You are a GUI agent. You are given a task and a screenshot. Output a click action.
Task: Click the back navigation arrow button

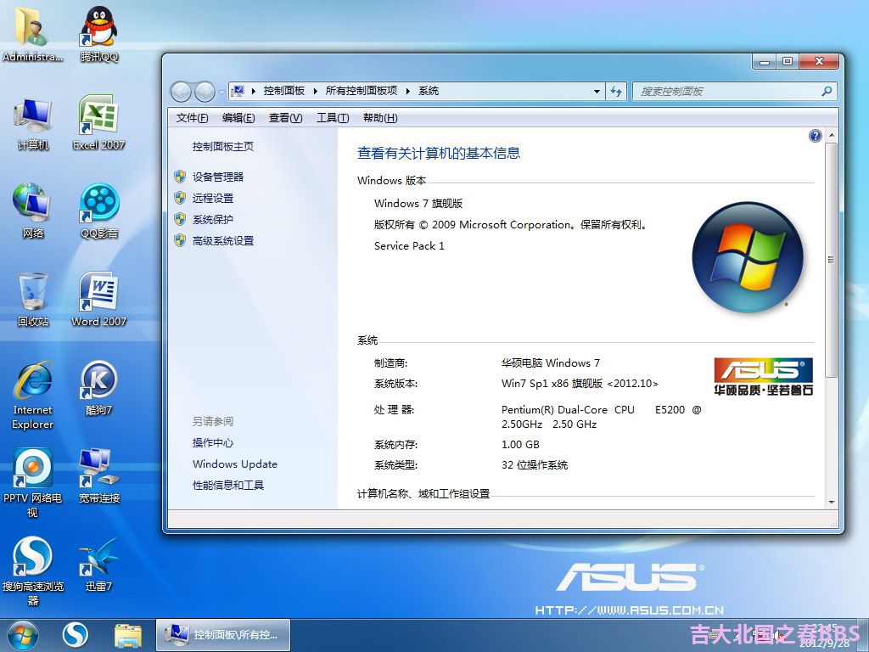tap(181, 92)
